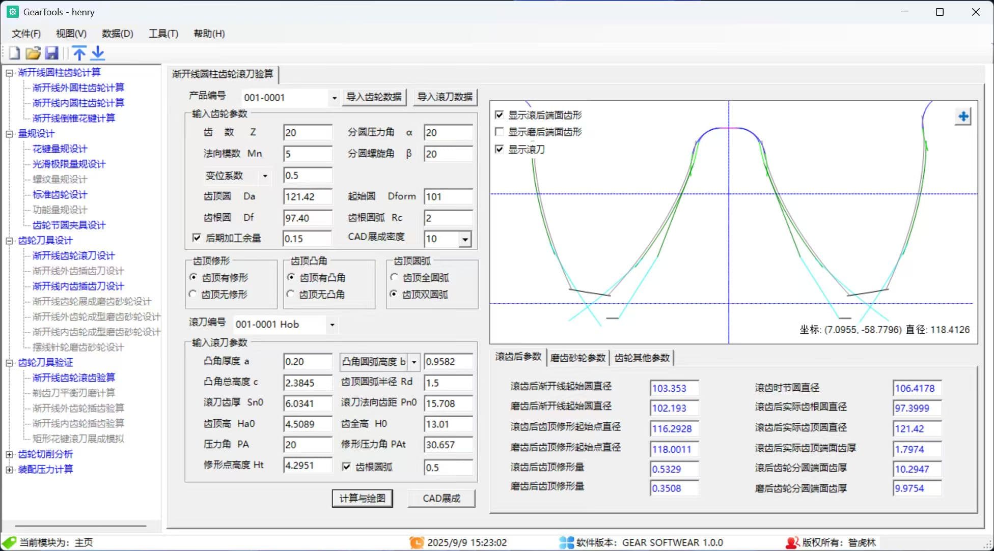Click the blue upload arrow toolbar icon
Screen dimensions: 994x551
[x=79, y=53]
